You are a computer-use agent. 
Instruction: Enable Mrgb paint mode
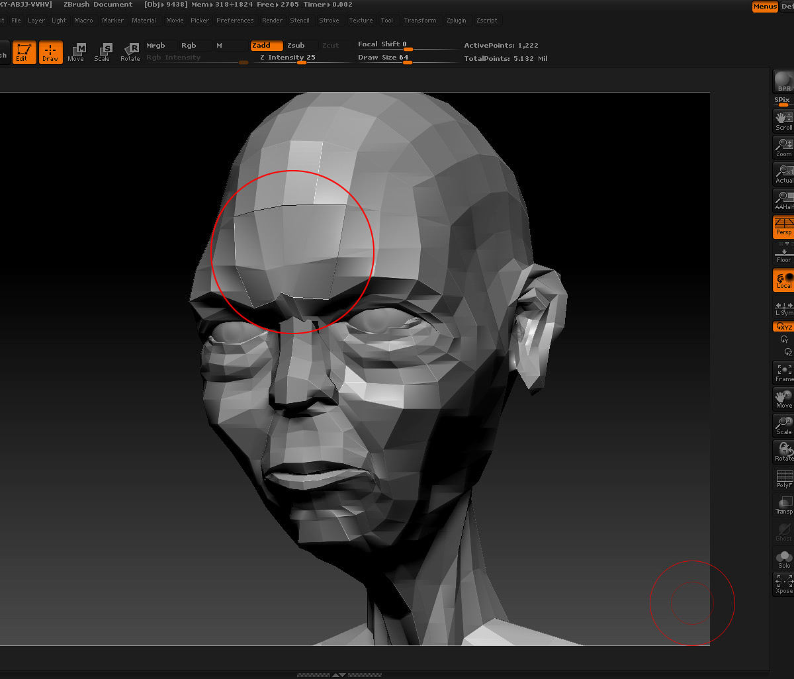click(161, 46)
